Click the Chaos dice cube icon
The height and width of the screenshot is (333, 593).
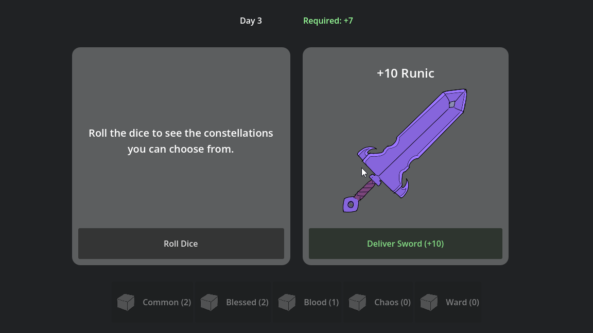[357, 302]
